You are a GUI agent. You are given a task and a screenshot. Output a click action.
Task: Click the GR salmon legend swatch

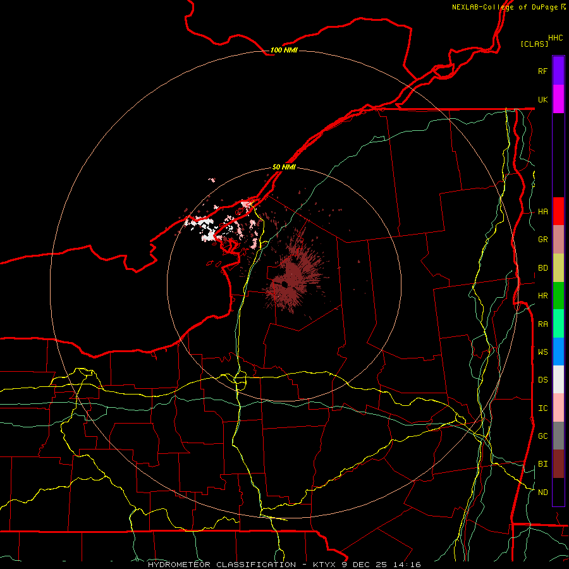pos(558,239)
